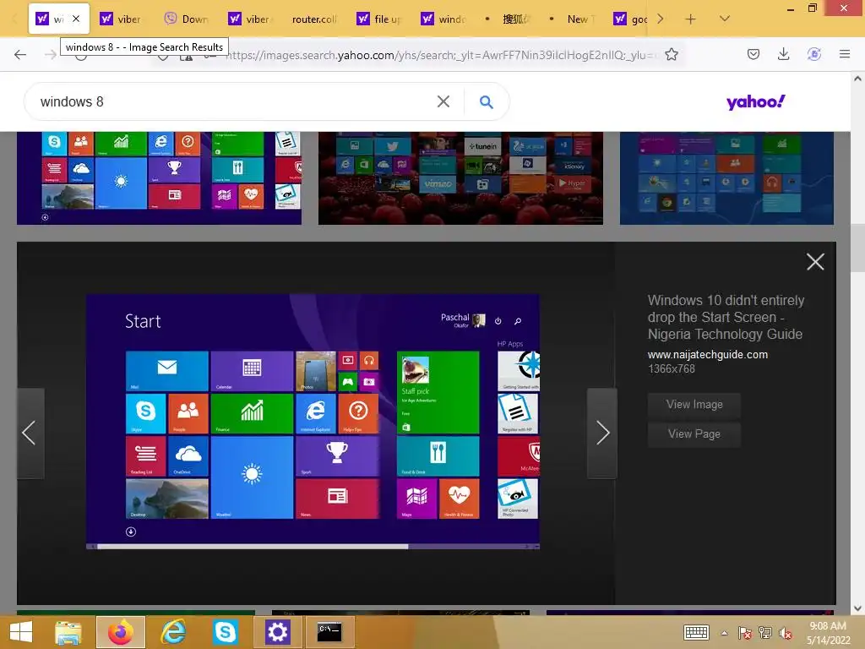Viewport: 865px width, 649px height.
Task: Switch to the New T tab
Action: click(573, 19)
